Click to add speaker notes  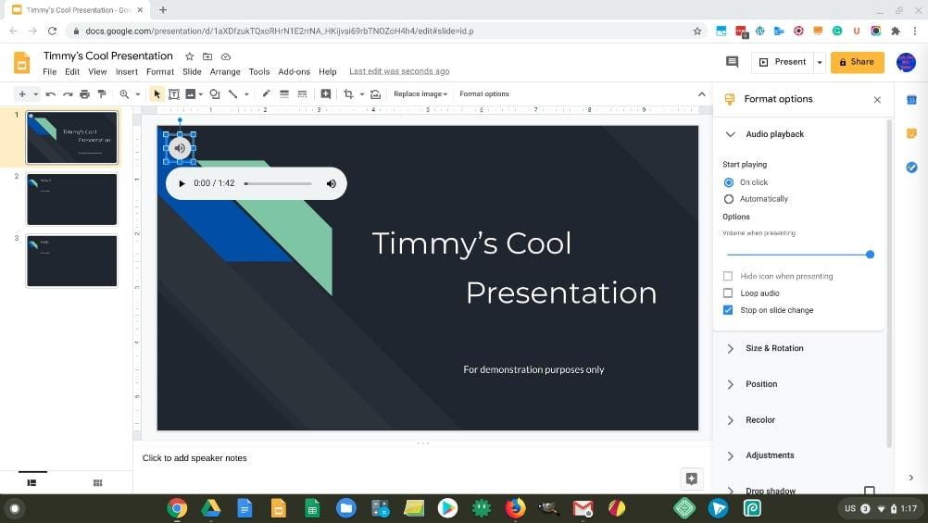(x=194, y=458)
